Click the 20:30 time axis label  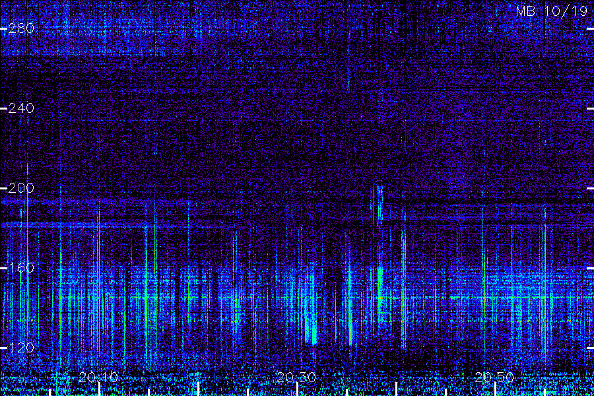[x=296, y=377]
